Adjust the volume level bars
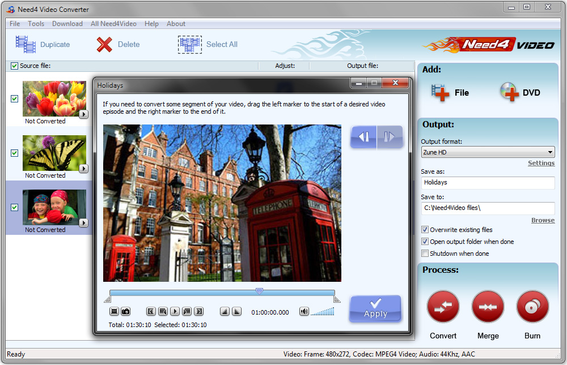The image size is (567, 365). [x=322, y=312]
